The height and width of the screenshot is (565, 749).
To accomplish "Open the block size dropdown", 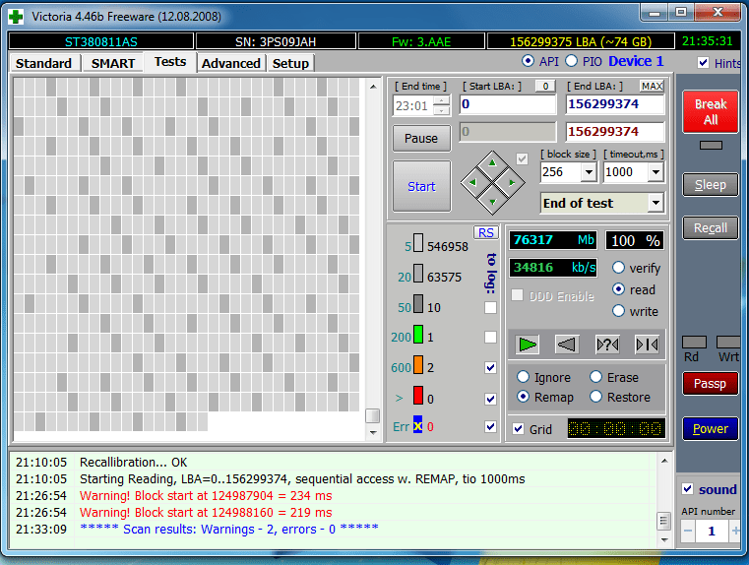I will (x=589, y=172).
